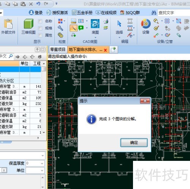Select the highlighted magic wand tool
Screen dimensions: 190x189
point(73,28)
